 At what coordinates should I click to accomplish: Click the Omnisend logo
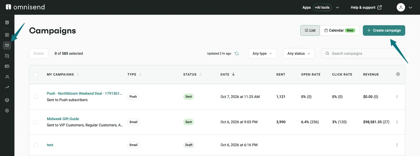point(25,7)
